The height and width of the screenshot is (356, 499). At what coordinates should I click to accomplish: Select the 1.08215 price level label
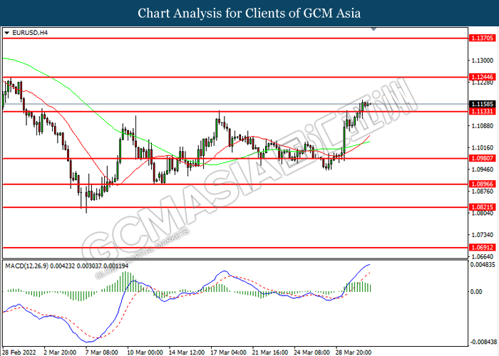pyautogui.click(x=483, y=207)
